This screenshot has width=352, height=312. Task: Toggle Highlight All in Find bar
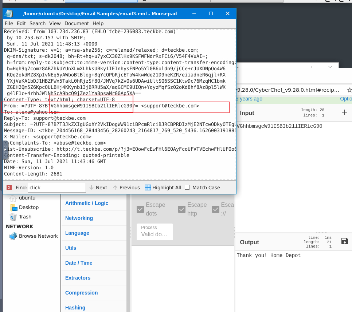click(x=163, y=187)
